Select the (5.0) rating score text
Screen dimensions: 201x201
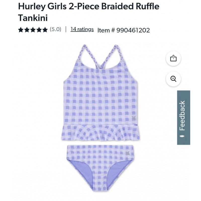[56, 29]
